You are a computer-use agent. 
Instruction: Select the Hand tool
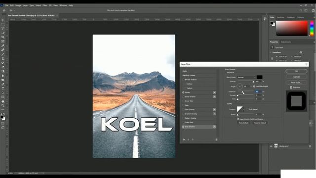3,101
